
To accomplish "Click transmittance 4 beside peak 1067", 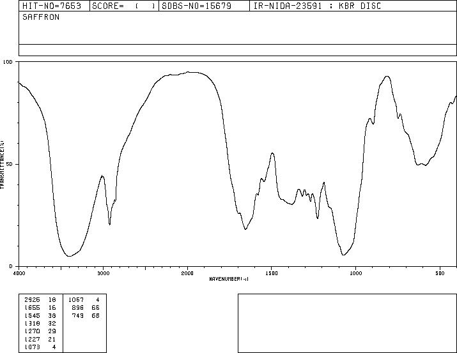I will tap(98, 299).
